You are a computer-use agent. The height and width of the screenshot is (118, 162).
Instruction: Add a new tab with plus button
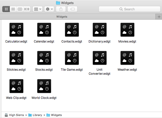pos(159,17)
